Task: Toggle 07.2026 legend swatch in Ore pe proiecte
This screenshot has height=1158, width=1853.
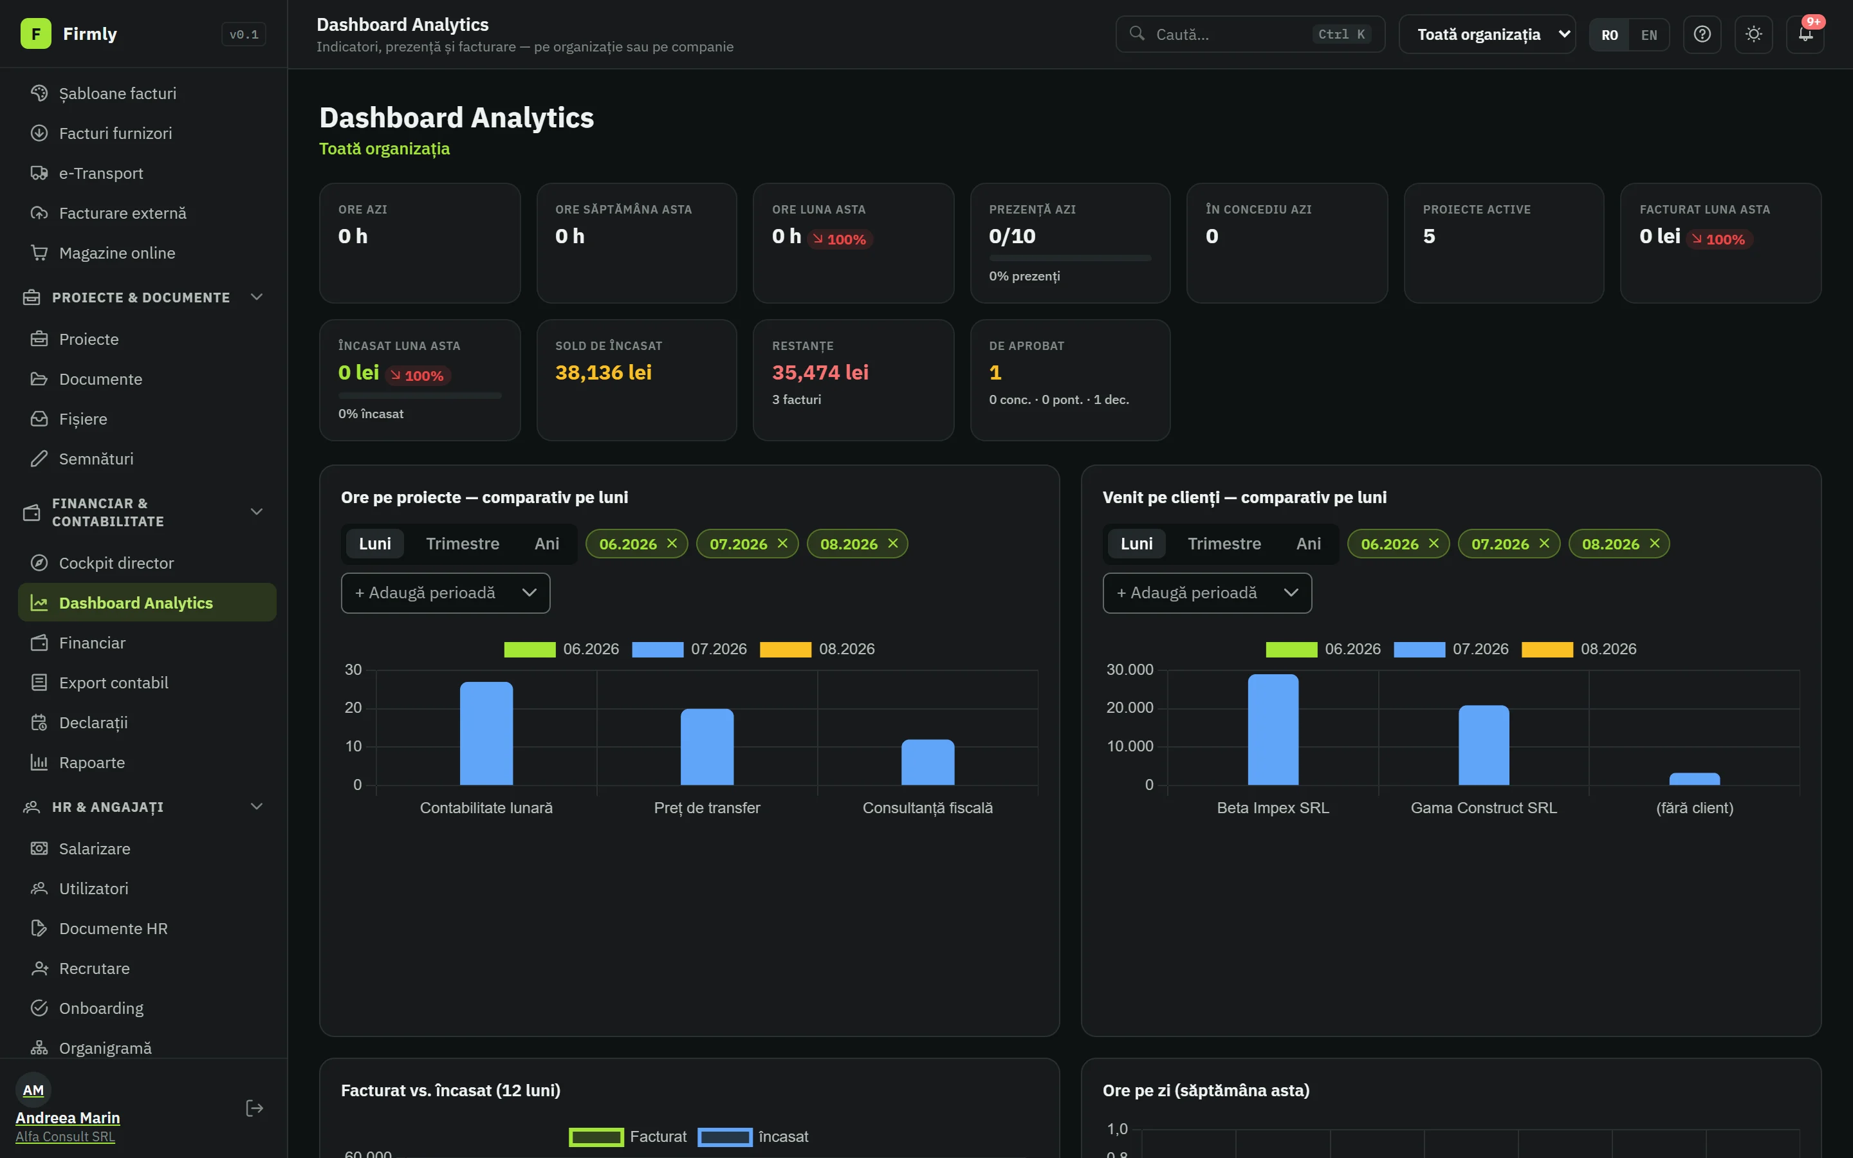Action: (x=657, y=650)
